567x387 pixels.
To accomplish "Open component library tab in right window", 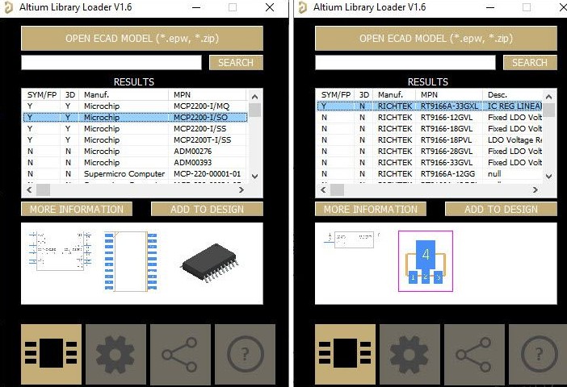I will pos(346,354).
